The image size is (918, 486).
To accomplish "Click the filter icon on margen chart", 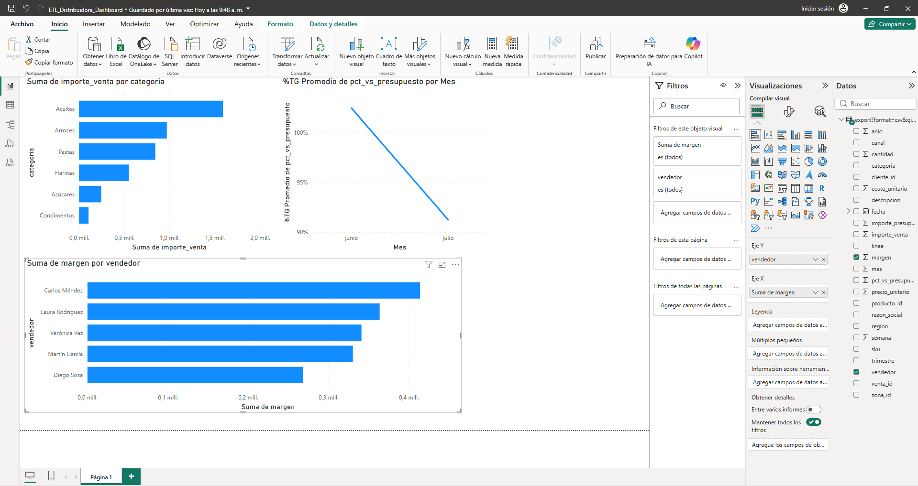I will tap(429, 264).
